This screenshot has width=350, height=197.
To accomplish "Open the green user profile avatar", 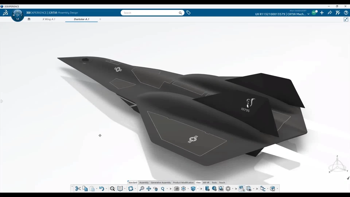I will pos(314,12).
